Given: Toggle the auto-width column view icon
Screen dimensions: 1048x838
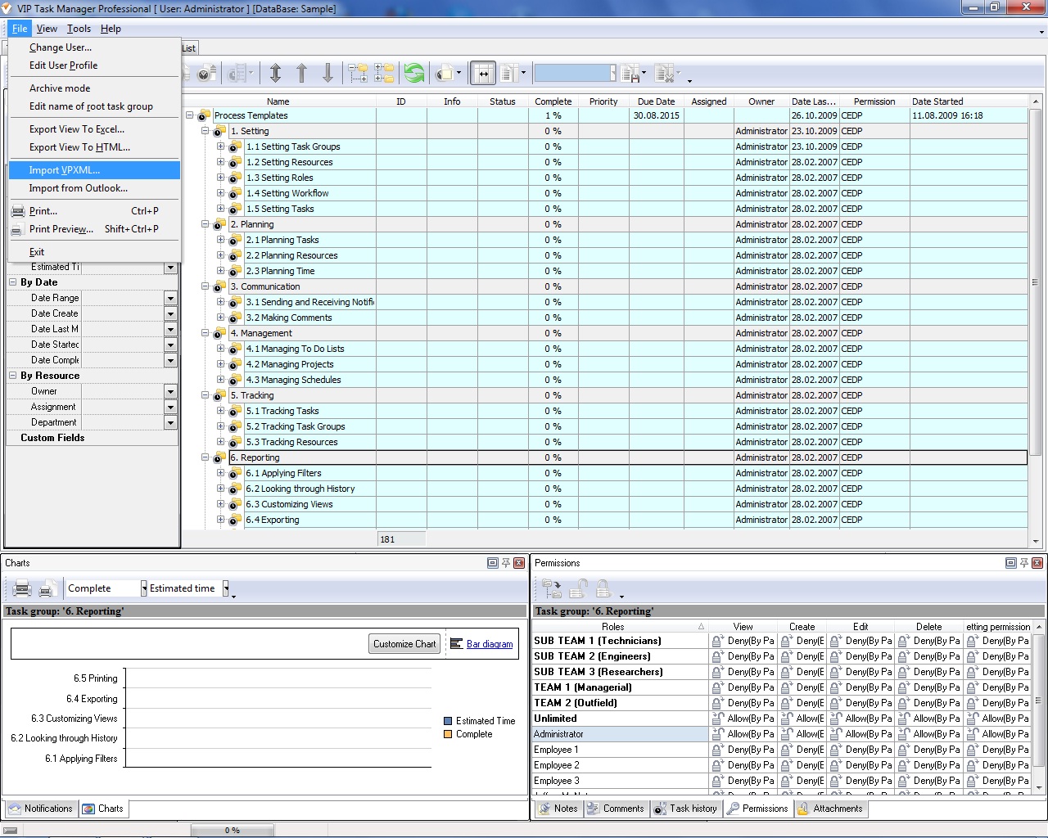Looking at the screenshot, I should pyautogui.click(x=483, y=73).
